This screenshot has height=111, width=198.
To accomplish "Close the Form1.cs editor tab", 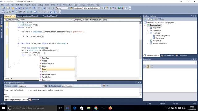I will pos(14,16).
